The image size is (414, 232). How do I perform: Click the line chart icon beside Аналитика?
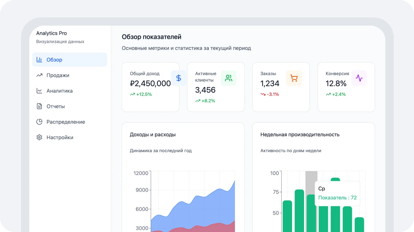[39, 91]
